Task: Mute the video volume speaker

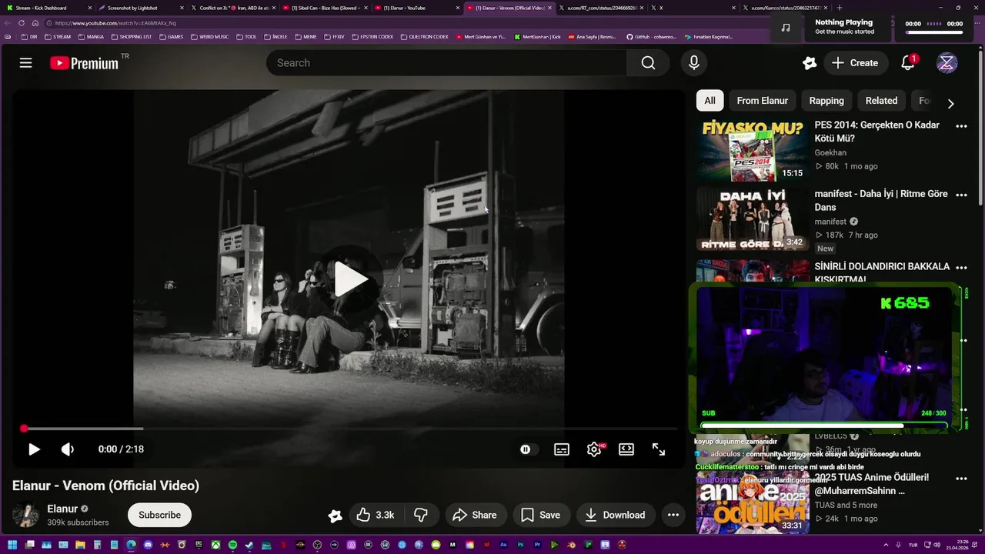Action: click(x=68, y=449)
